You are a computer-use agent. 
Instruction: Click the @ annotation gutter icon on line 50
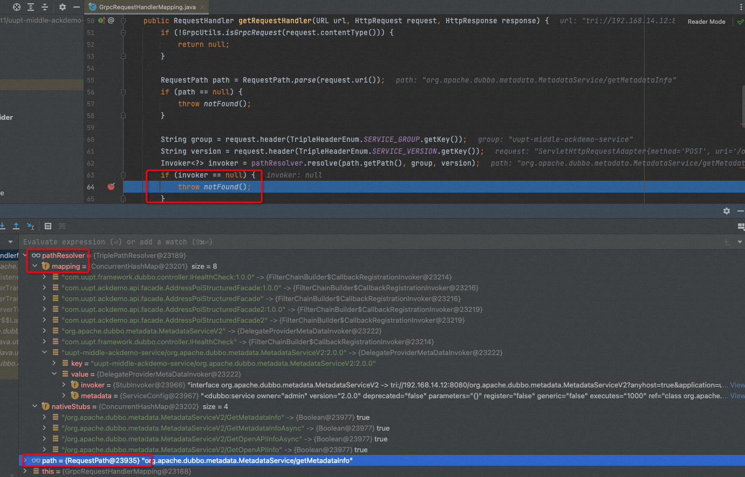click(111, 21)
